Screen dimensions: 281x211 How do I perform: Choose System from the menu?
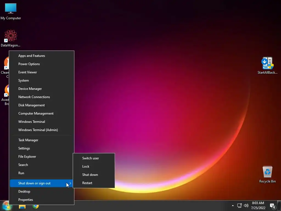[x=42, y=80]
